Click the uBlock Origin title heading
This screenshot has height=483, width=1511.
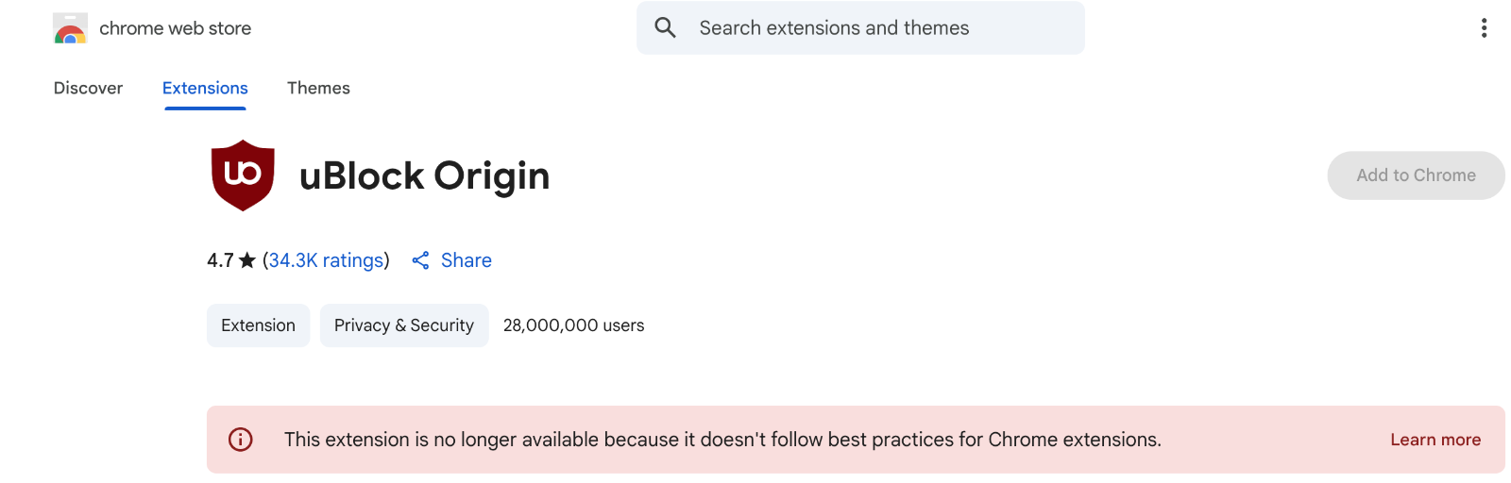click(425, 175)
